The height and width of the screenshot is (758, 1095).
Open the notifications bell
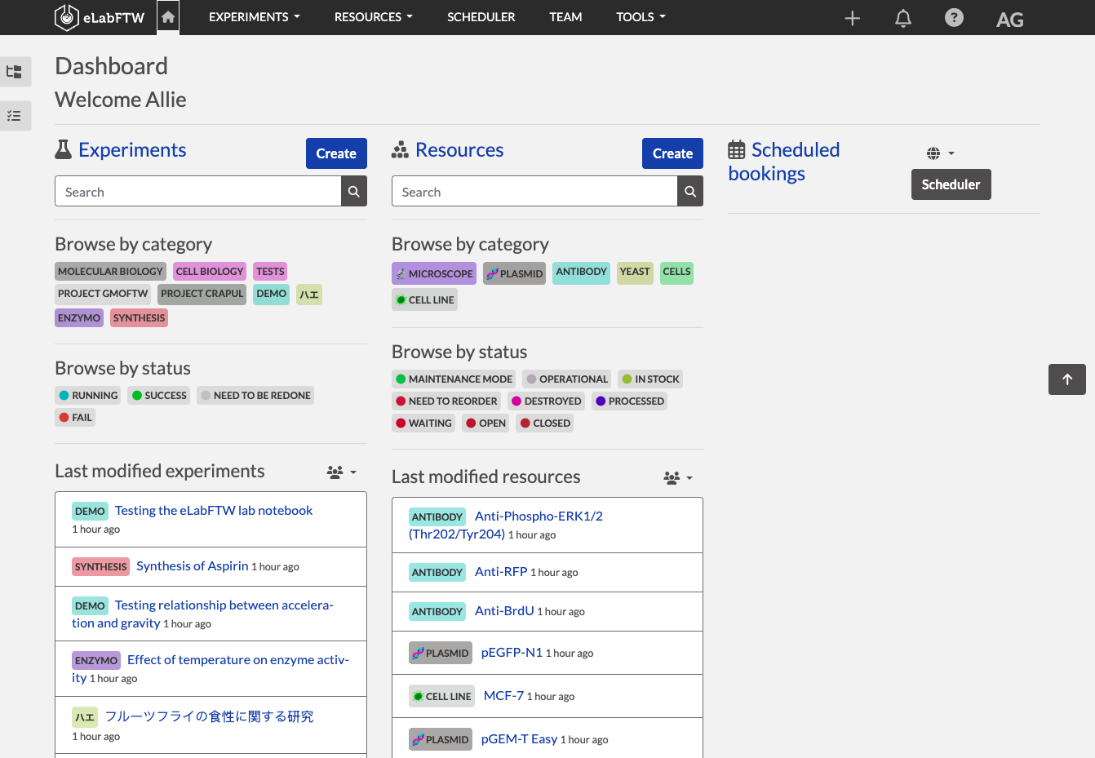903,18
